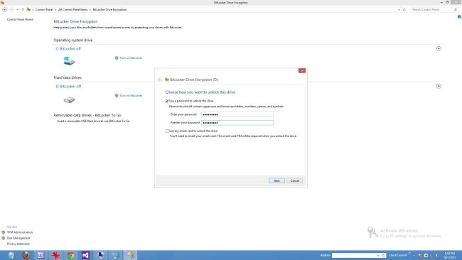Open the recent locations dropdown arrow
Image resolution: width=462 pixels, height=260 pixels.
[17, 10]
